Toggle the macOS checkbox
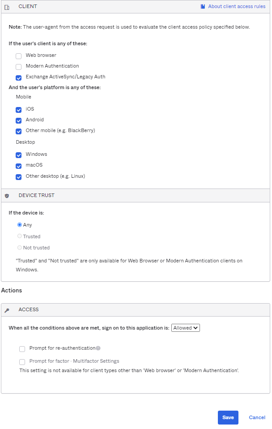 [x=19, y=166]
